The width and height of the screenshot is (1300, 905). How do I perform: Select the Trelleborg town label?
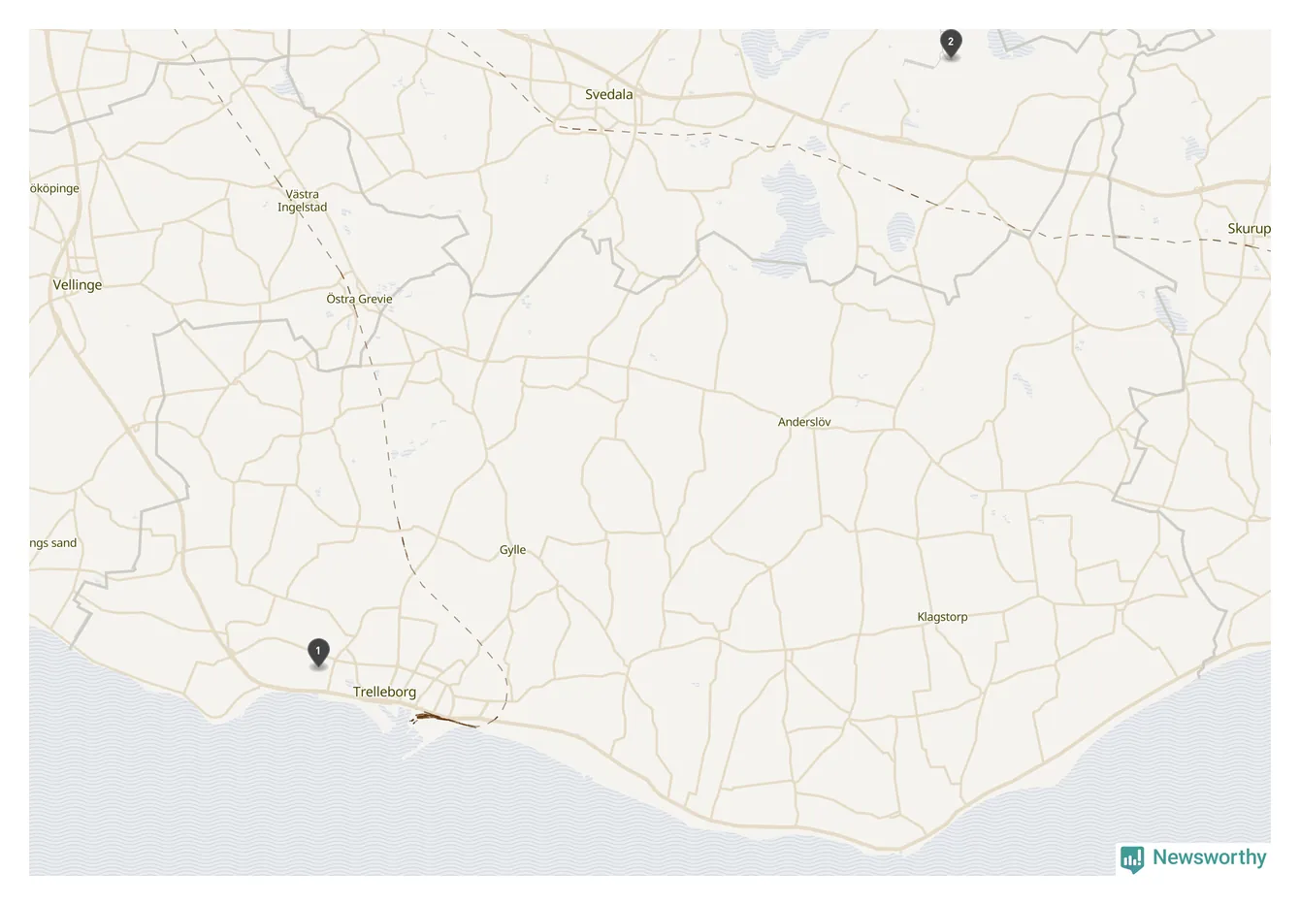click(384, 692)
